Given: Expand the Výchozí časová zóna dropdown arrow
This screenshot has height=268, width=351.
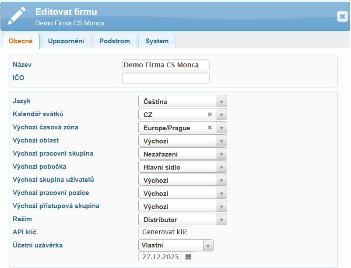Looking at the screenshot, I should 221,128.
